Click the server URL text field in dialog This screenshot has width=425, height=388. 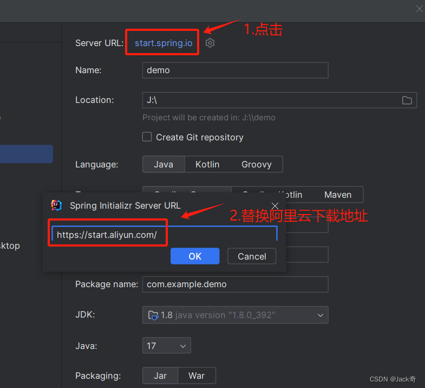coord(165,235)
